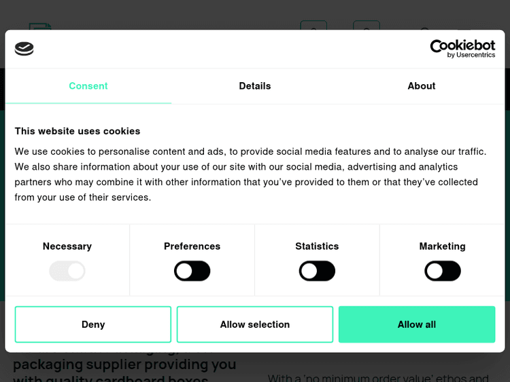The image size is (510, 382).
Task: Accept cookies with Allow all
Action: point(417,324)
